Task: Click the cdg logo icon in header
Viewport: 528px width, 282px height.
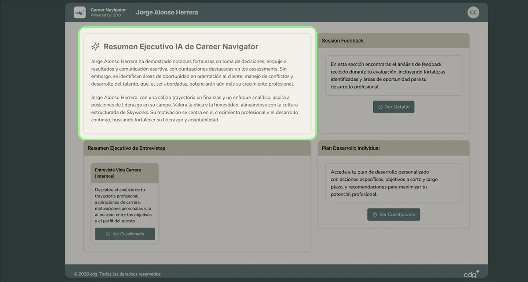Action: [80, 12]
